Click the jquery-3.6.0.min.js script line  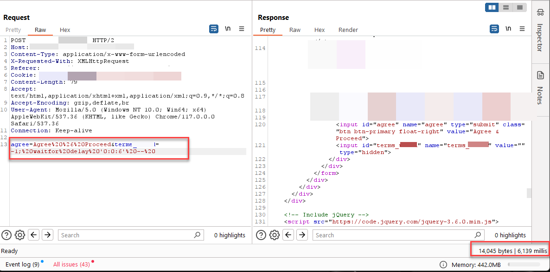pos(391,222)
